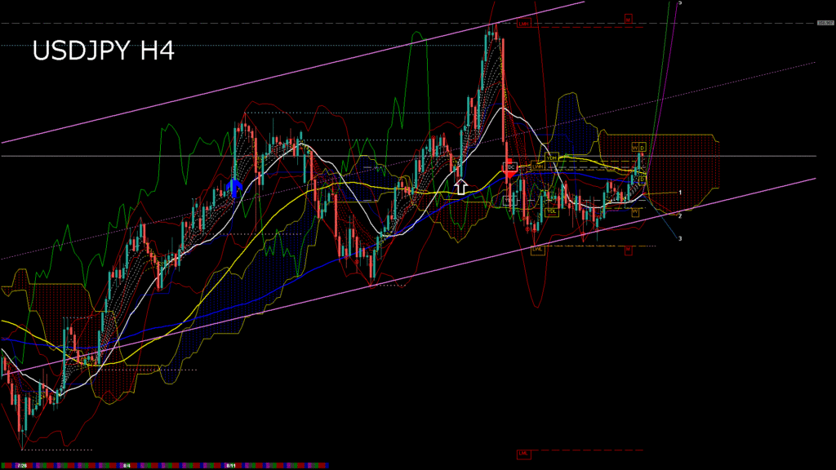Select the blue circle marker on chart
The image size is (836, 470).
[235, 188]
